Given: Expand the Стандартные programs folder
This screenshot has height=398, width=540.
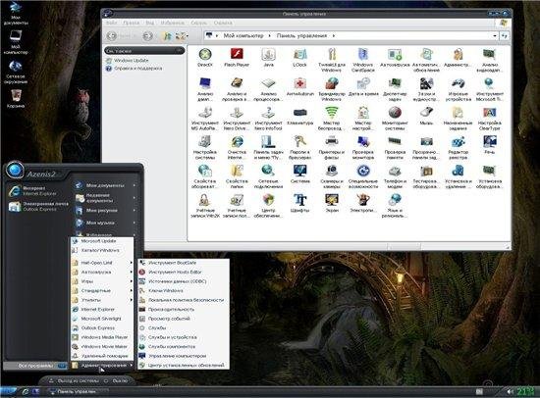Looking at the screenshot, I should (x=102, y=290).
